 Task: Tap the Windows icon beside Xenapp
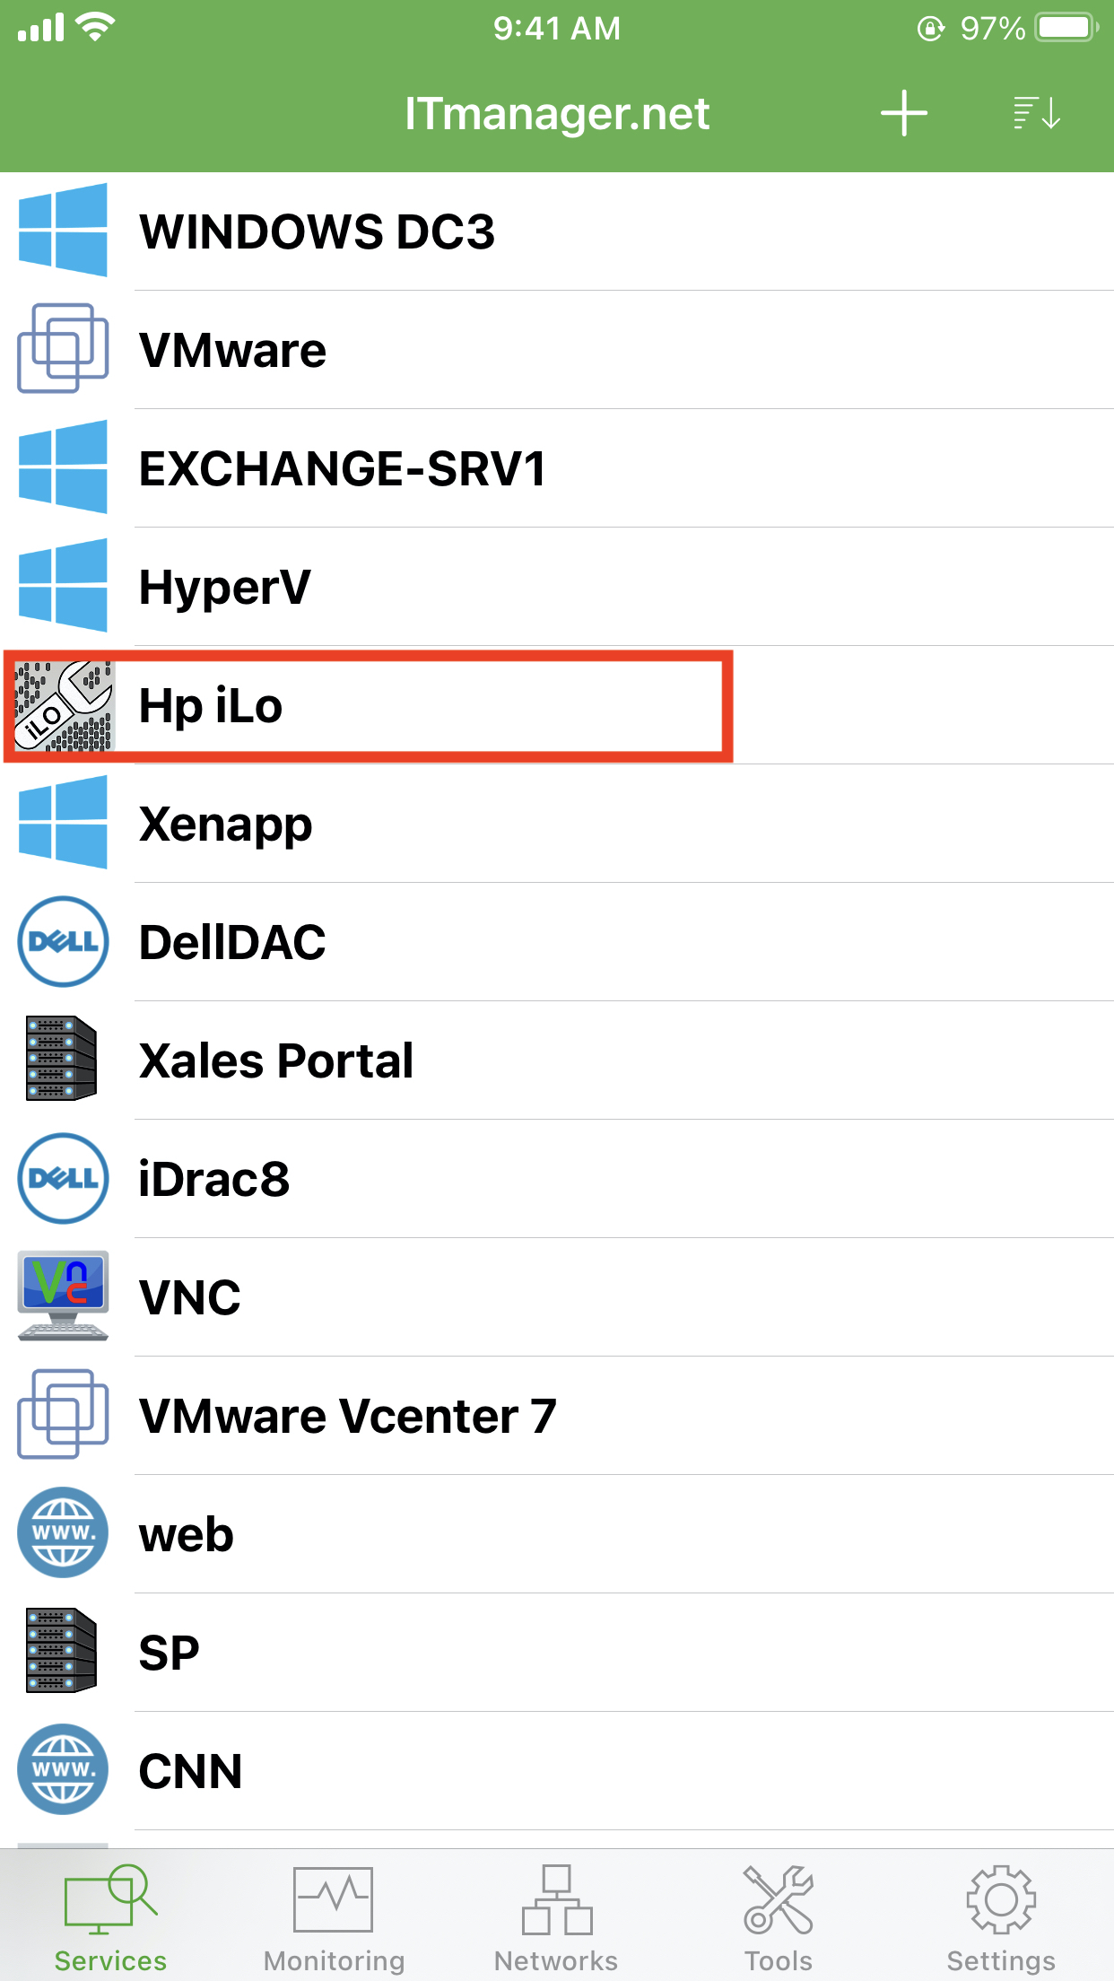click(63, 824)
